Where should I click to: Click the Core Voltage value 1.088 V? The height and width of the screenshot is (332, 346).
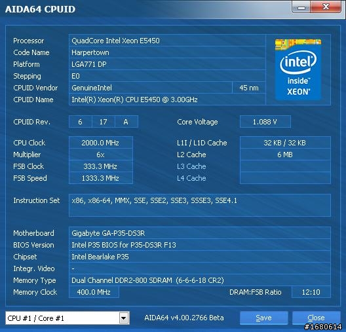[x=265, y=122]
